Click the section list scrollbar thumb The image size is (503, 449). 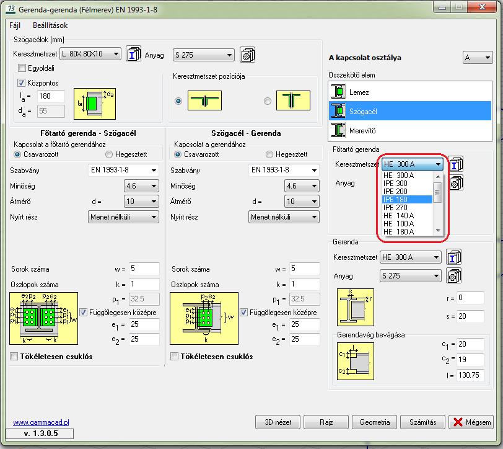[x=437, y=192]
